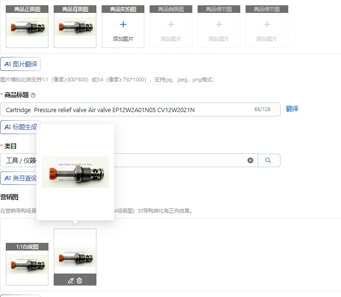Clear the category field with X icon
341x297 pixels.
pyautogui.click(x=250, y=160)
